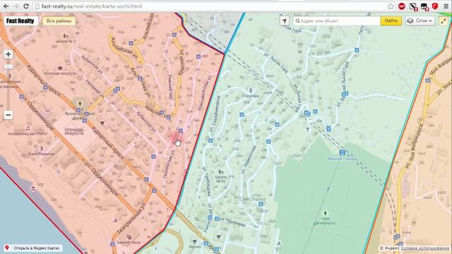
Task: Click the Магнит shopping cart icon
Action: pyautogui.click(x=195, y=241)
